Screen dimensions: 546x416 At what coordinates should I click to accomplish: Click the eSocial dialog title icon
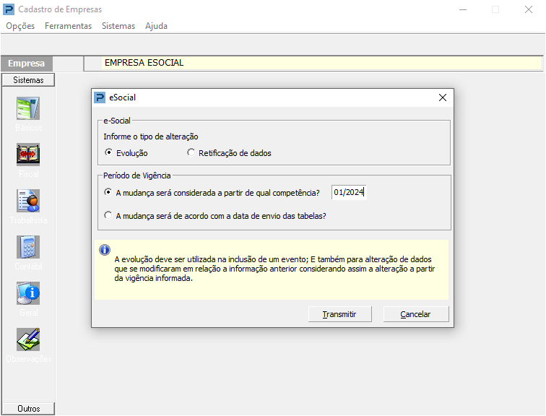pos(100,97)
